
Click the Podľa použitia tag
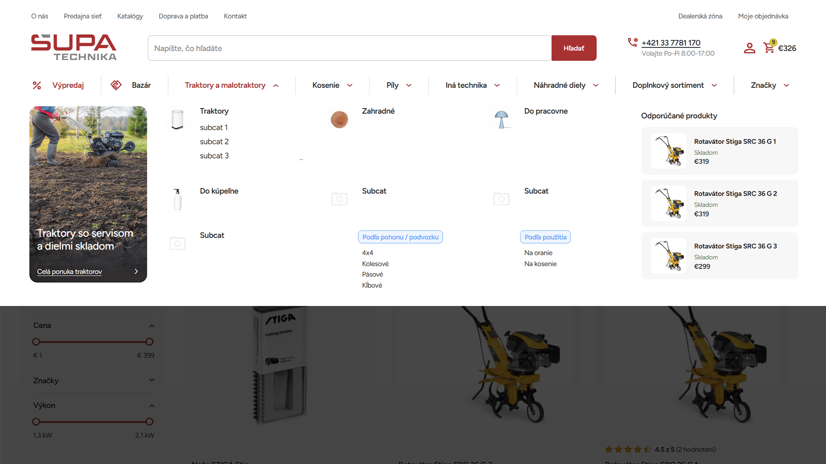(546, 237)
